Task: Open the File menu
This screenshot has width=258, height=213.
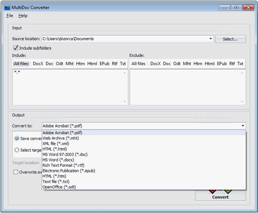Action: (x=10, y=16)
